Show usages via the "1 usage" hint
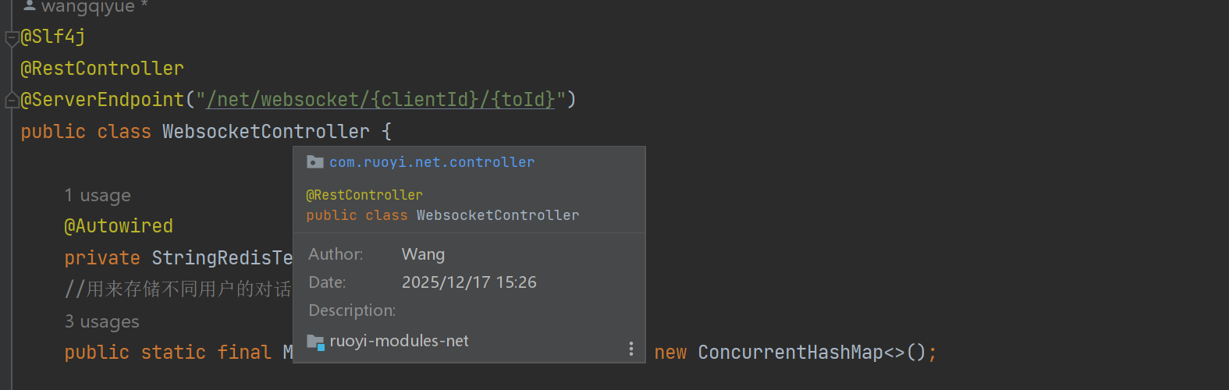Screen dimensions: 1229x390 (x=98, y=195)
